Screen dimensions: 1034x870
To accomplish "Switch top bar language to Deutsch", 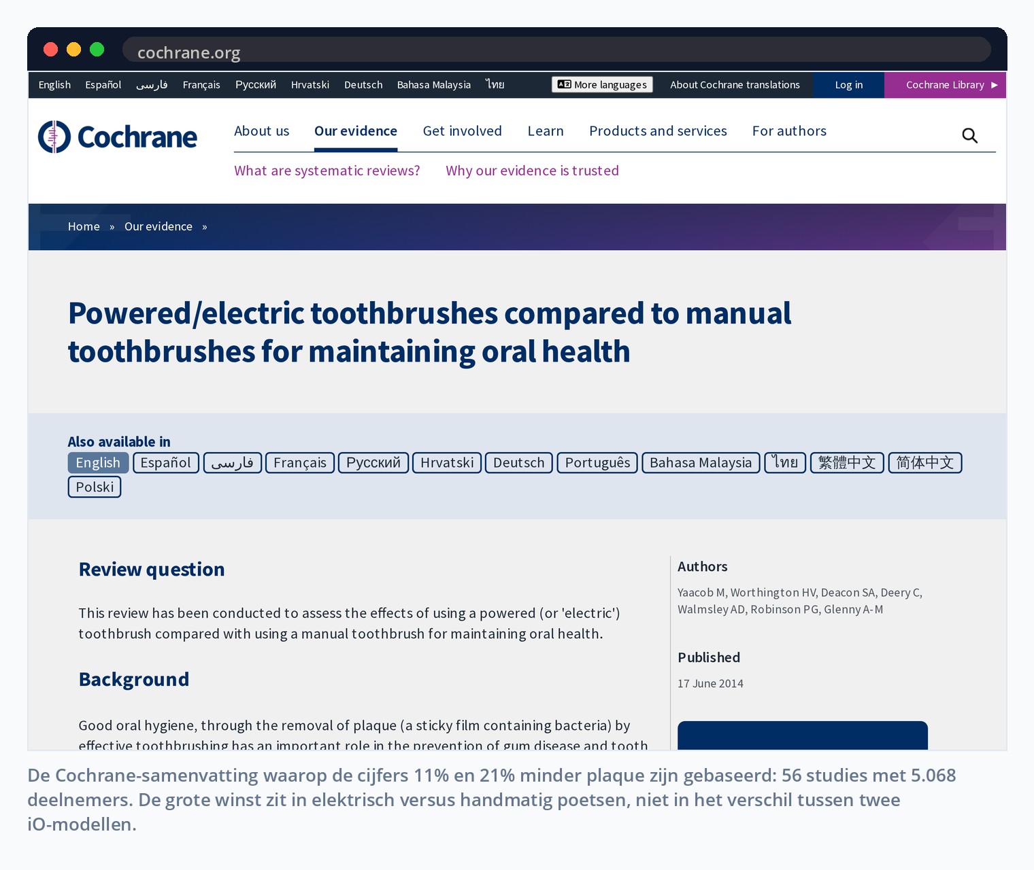I will 363,85.
